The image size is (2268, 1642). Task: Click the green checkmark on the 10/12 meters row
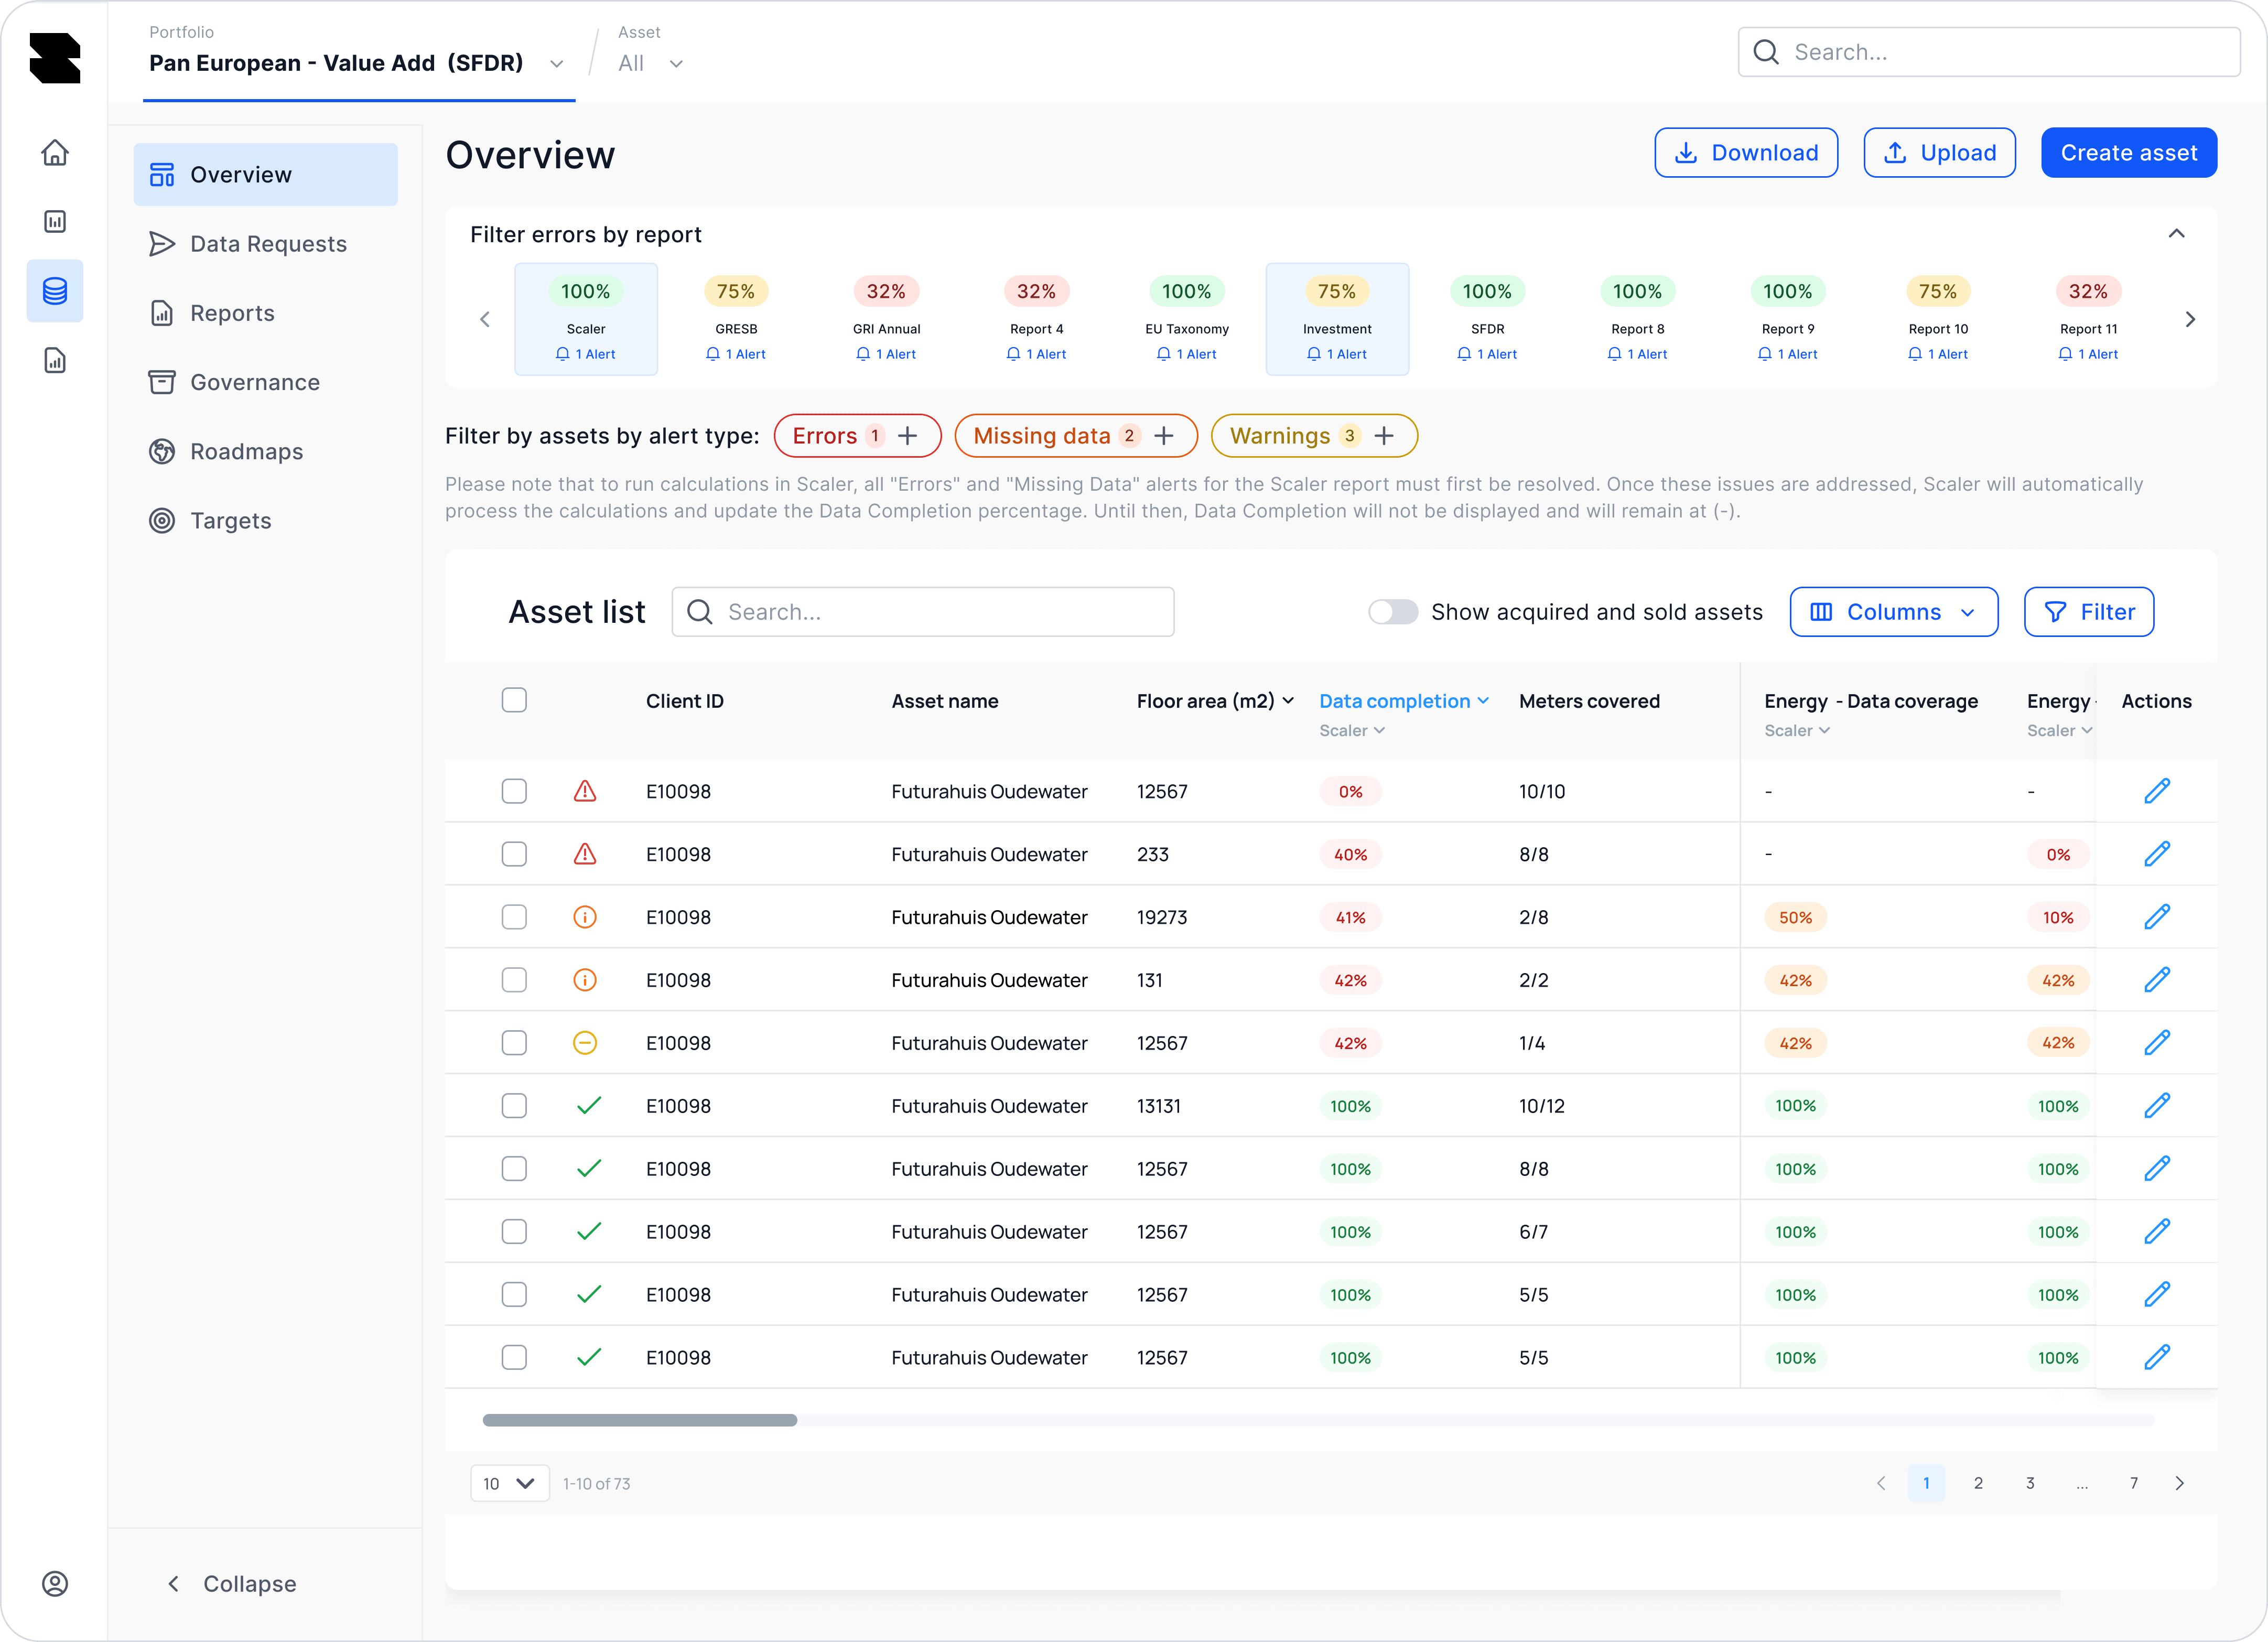(x=589, y=1106)
